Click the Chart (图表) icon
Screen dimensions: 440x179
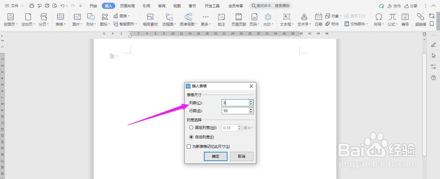point(116,16)
